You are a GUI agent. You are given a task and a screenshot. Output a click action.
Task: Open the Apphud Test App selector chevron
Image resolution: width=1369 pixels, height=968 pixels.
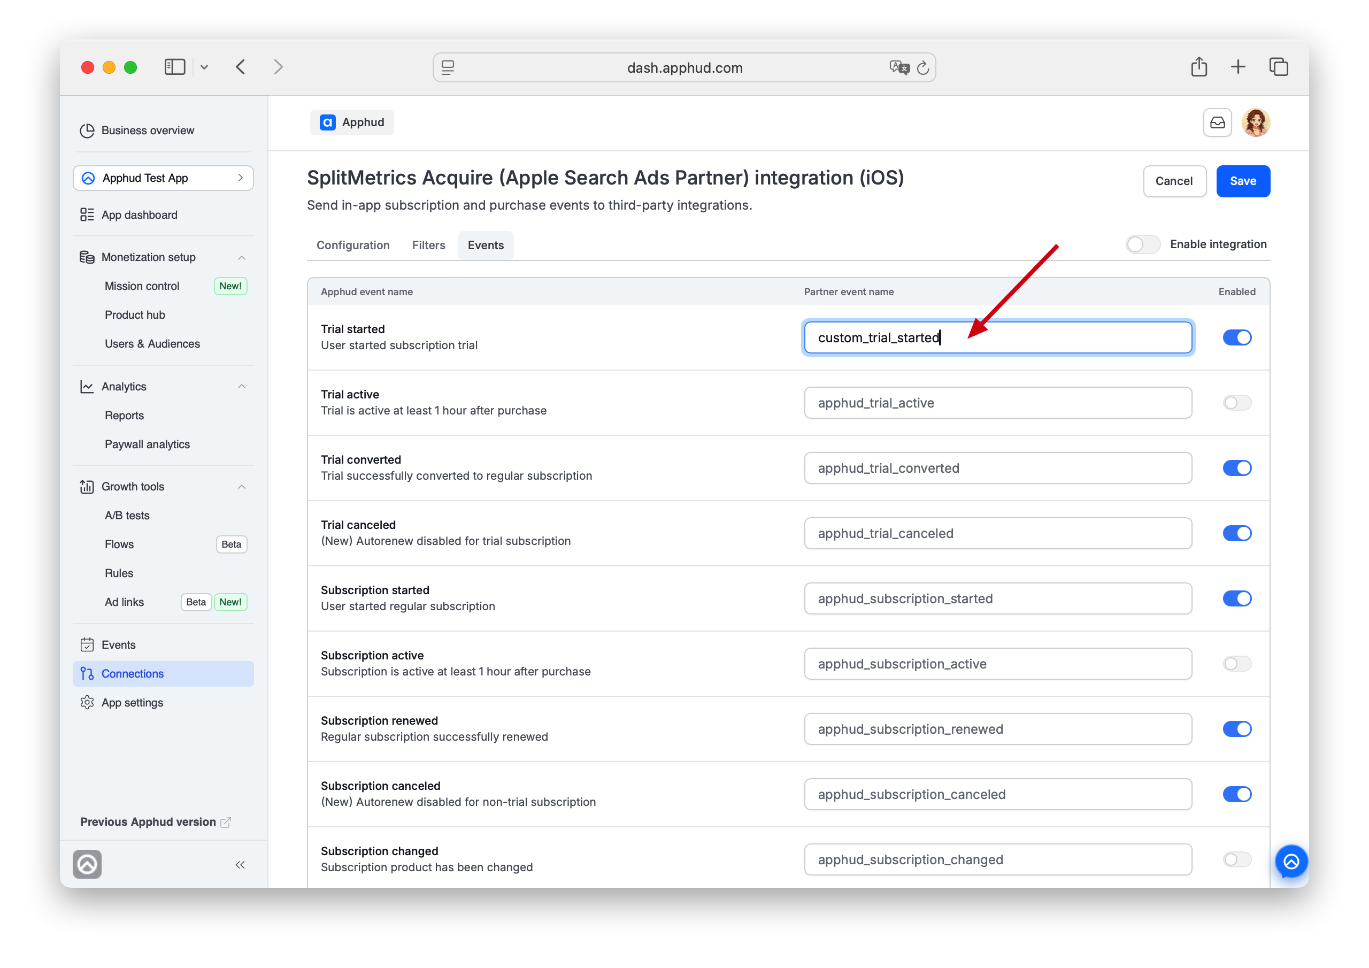click(x=240, y=178)
